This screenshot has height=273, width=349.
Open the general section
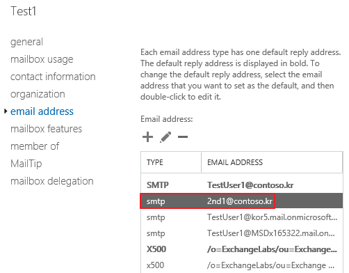[26, 42]
